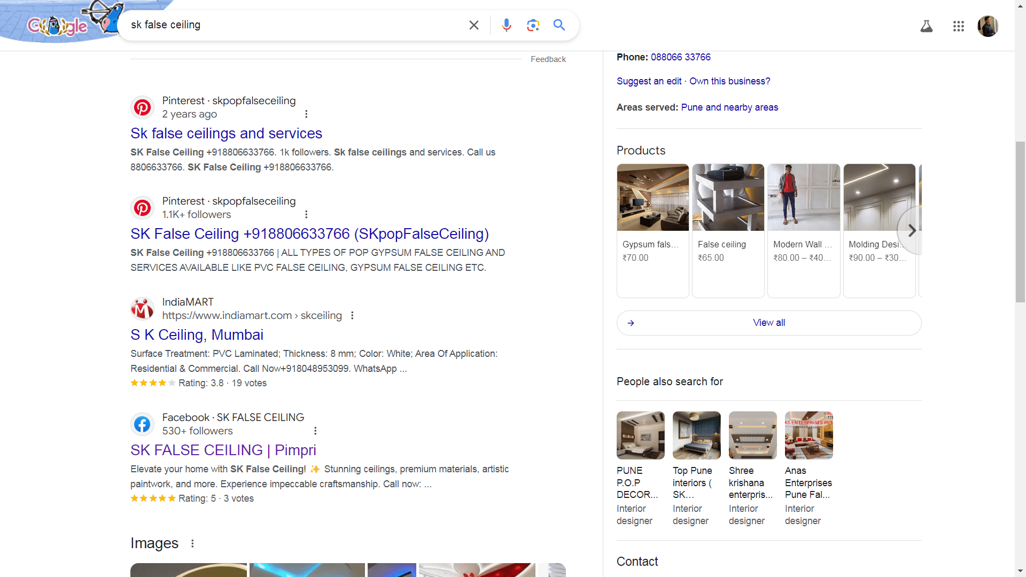Open options menu next to '1.1K+ followers'

click(306, 214)
